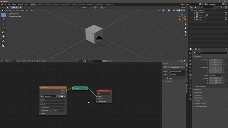Toggle Collection exclude checkbox in outliner
The image size is (228, 128).
click(x=195, y=13)
